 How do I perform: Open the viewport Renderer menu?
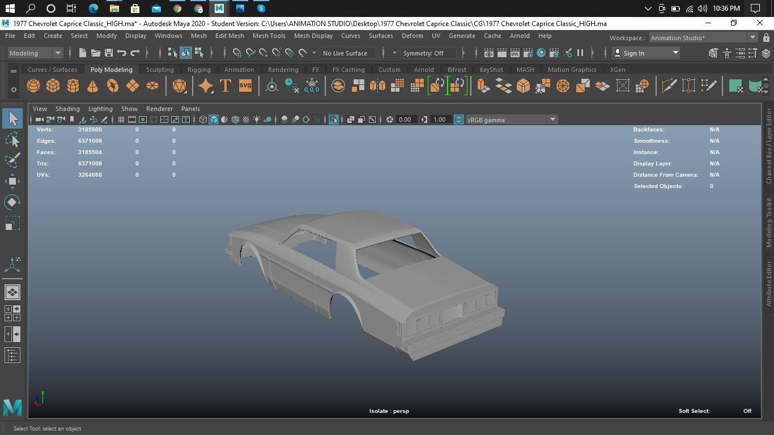pyautogui.click(x=159, y=109)
